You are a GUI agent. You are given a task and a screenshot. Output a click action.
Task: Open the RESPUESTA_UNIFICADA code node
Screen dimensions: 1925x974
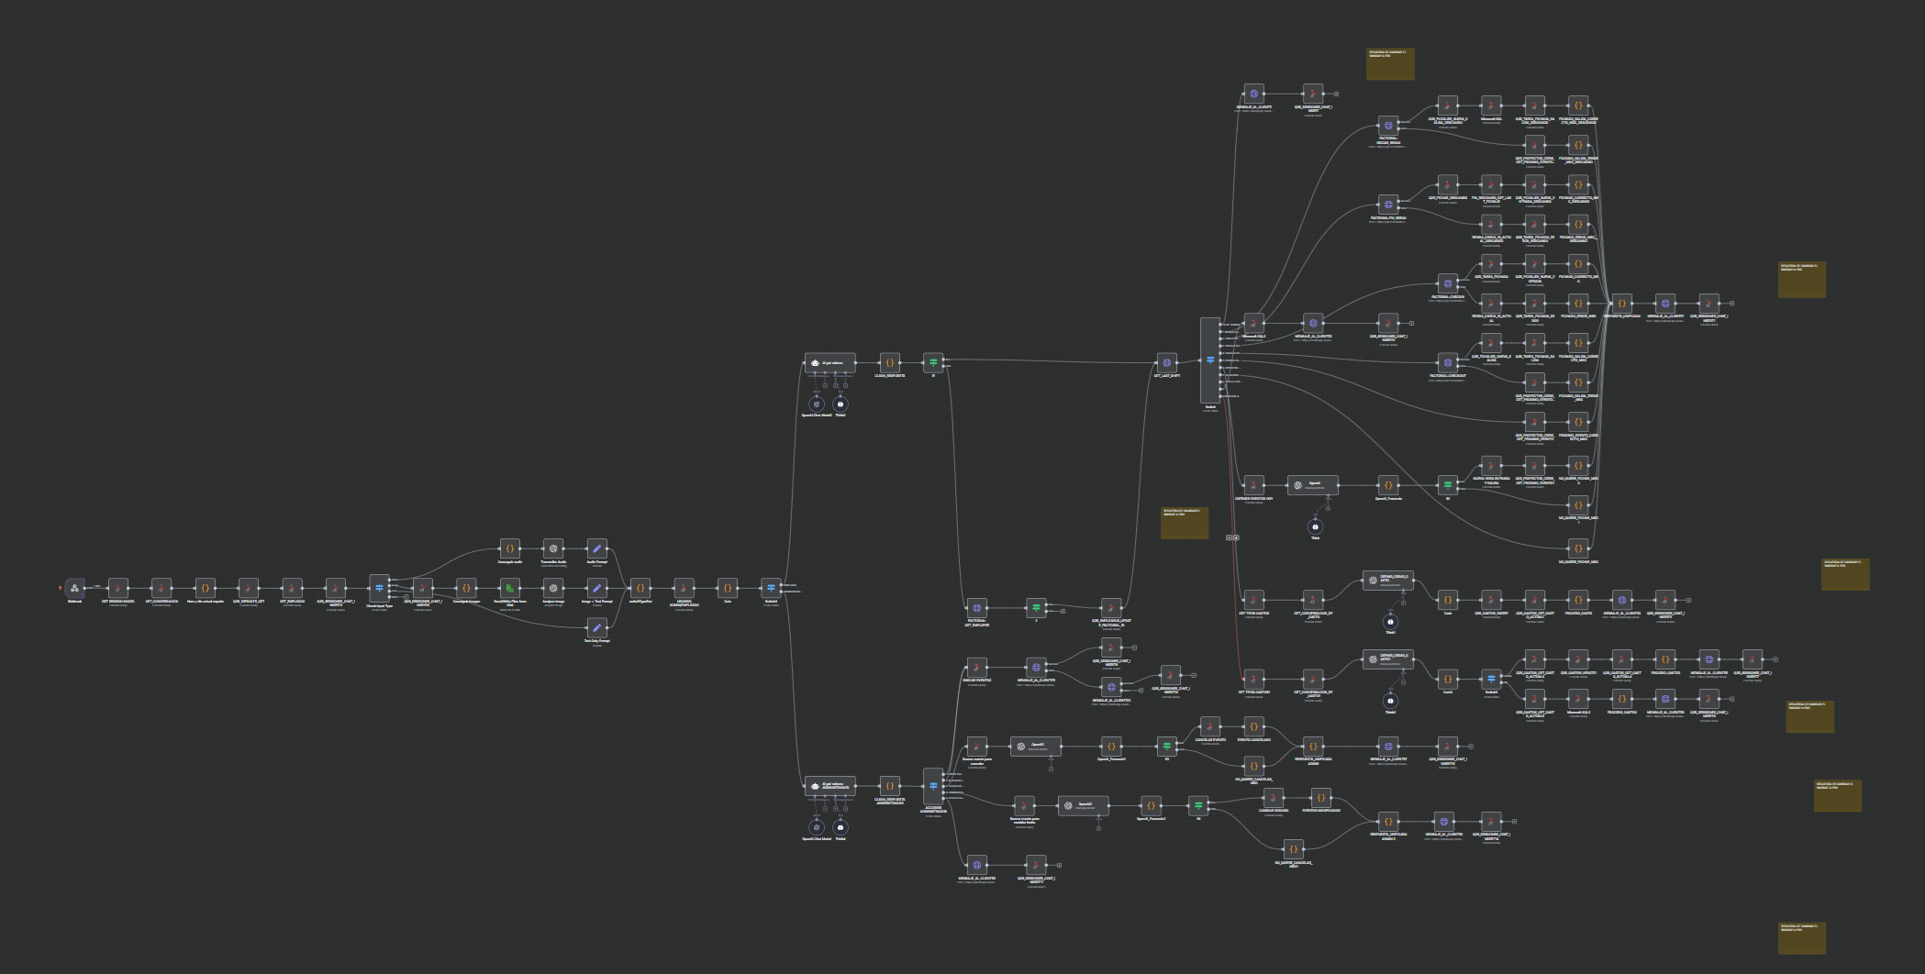click(x=1622, y=303)
